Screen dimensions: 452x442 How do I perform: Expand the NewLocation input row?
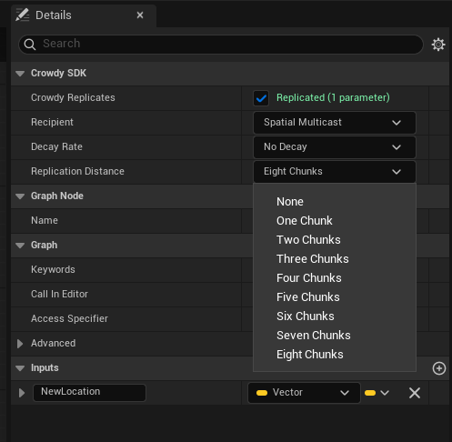(x=22, y=393)
